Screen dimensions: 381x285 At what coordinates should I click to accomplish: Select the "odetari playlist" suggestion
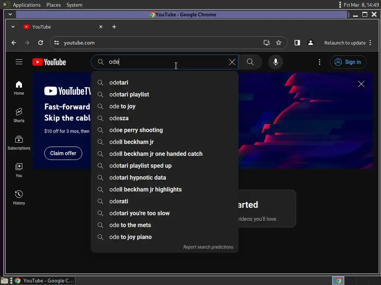[165, 95]
